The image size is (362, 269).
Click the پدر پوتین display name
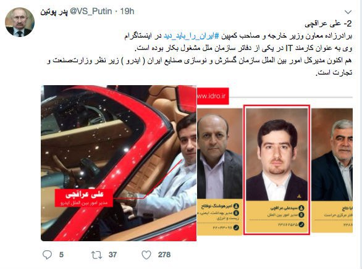point(54,12)
